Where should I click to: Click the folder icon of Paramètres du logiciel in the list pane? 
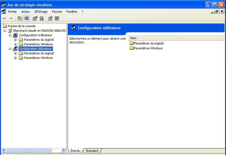pyautogui.click(x=131, y=43)
